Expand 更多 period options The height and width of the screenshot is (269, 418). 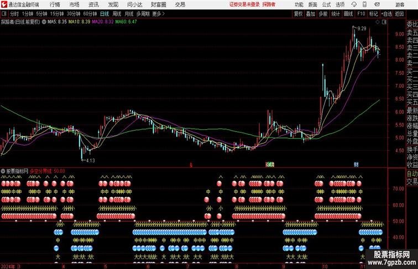[x=158, y=14]
